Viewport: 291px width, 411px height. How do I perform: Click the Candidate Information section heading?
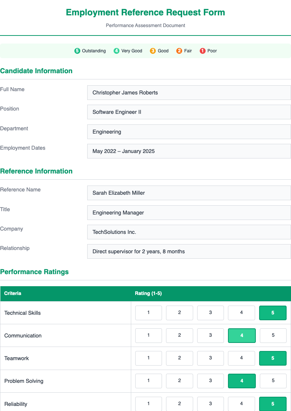(36, 71)
